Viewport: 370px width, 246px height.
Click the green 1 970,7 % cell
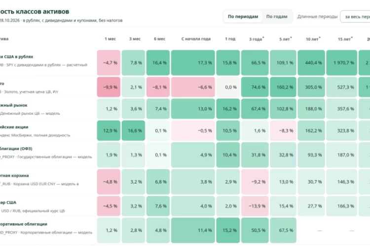(x=342, y=62)
